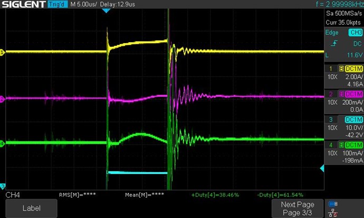Screen dimensions: 364x218
Task: Click channel 1 4.16A offset value
Action: (x=355, y=84)
